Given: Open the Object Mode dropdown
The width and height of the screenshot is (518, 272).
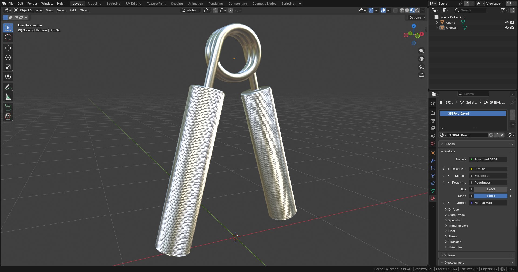Looking at the screenshot, I should coord(28,10).
